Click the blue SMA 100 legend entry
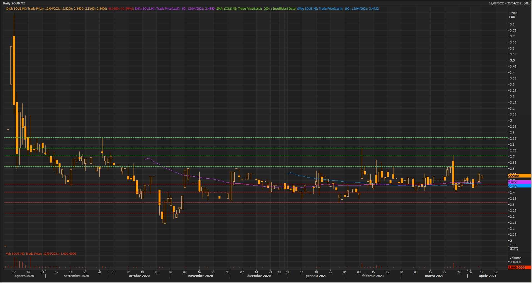The width and height of the screenshot is (532, 283). 337,9
